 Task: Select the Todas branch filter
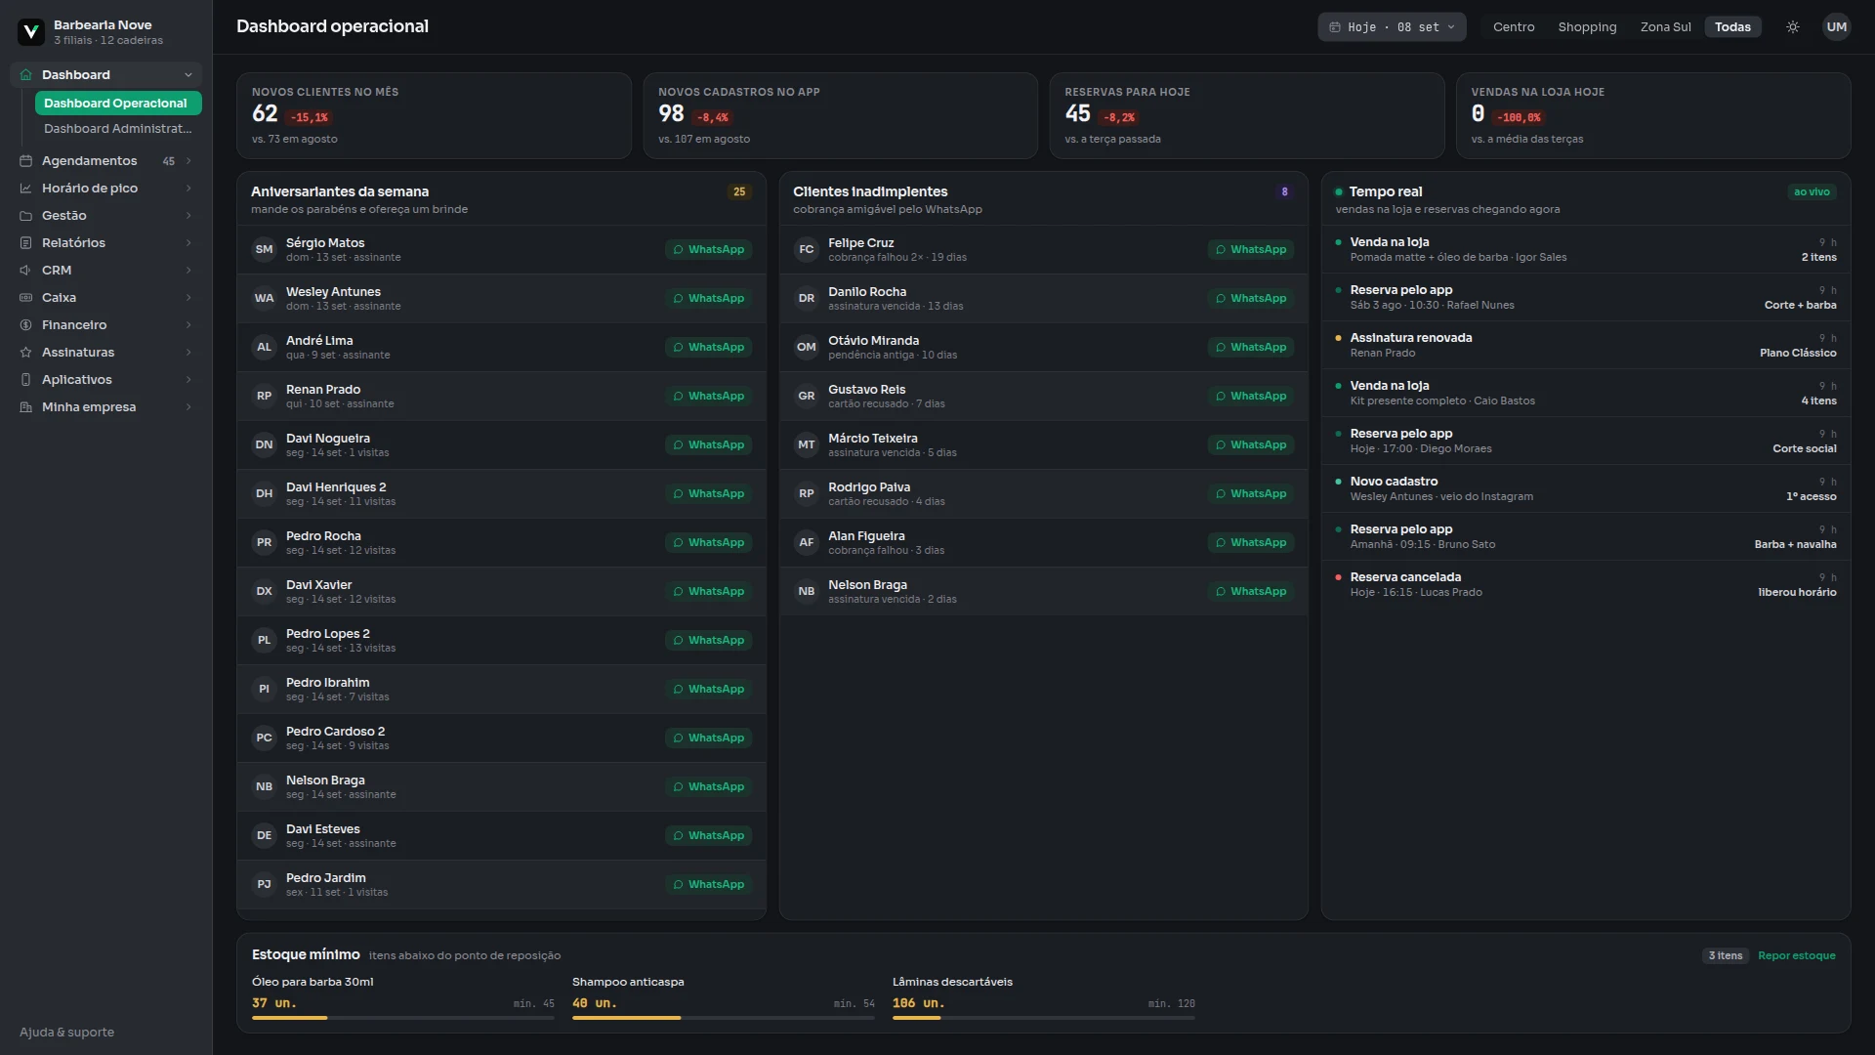(x=1732, y=27)
